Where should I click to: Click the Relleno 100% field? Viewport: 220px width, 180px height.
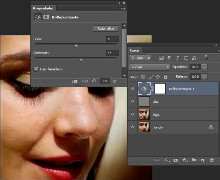(x=196, y=77)
